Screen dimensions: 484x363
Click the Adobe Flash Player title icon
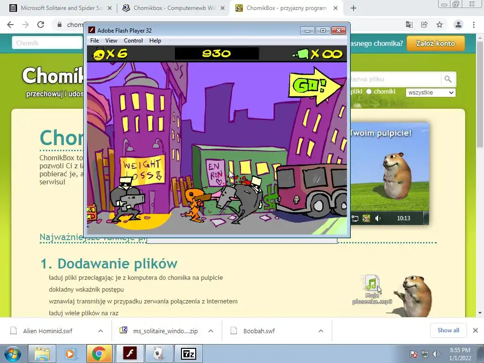91,30
